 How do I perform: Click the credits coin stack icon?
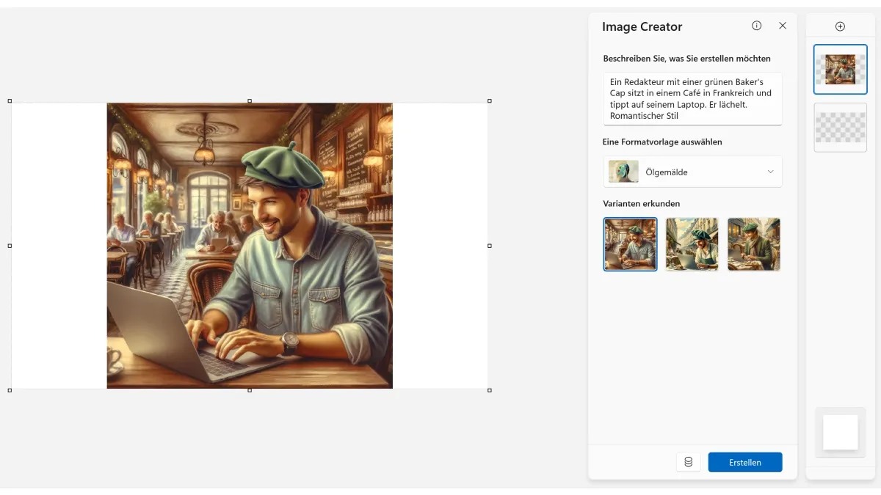[688, 462]
